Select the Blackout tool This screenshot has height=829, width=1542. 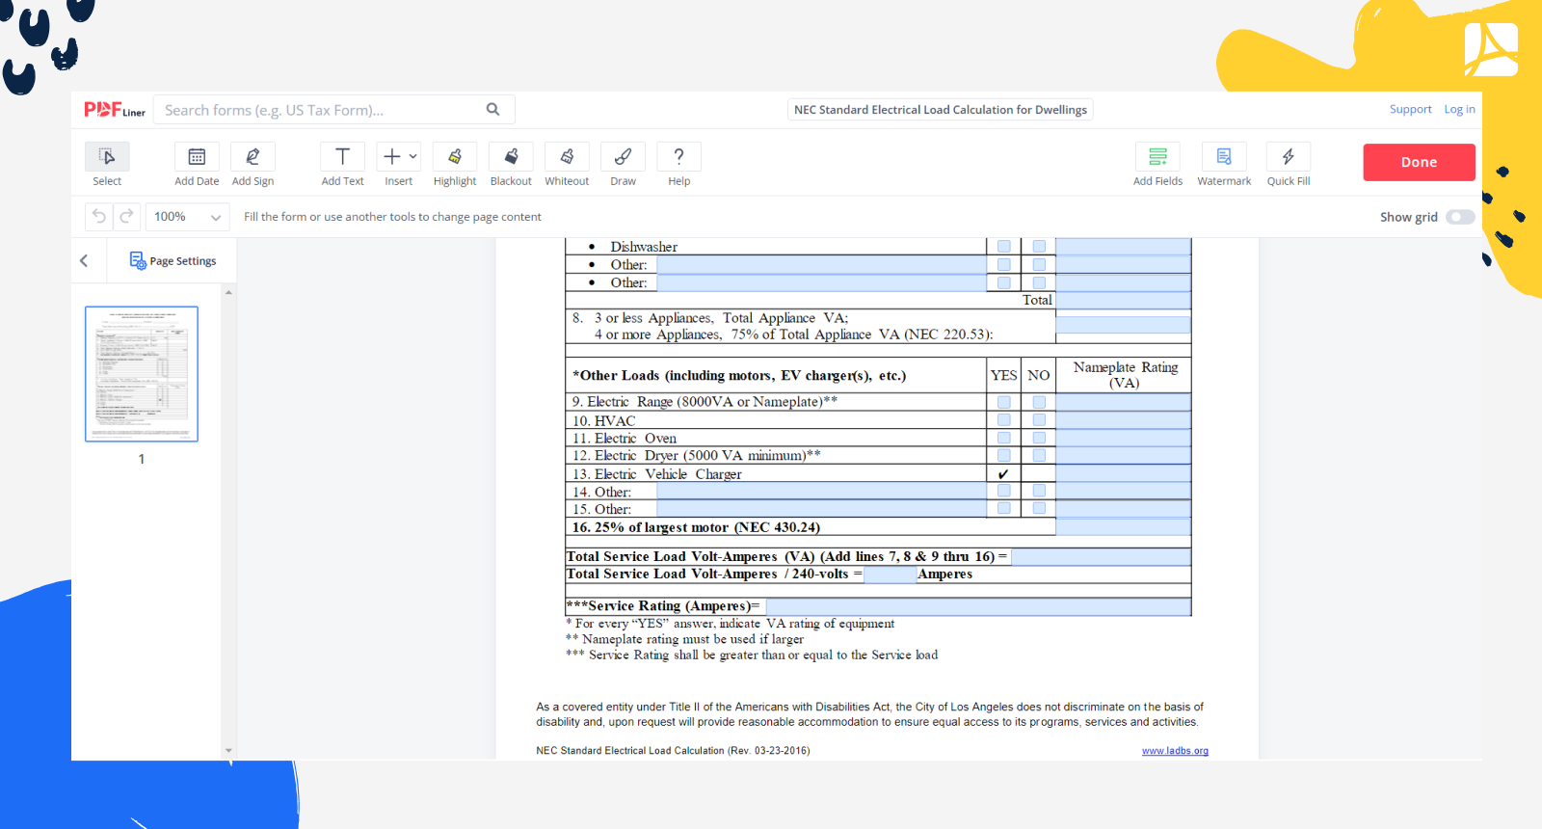[511, 157]
